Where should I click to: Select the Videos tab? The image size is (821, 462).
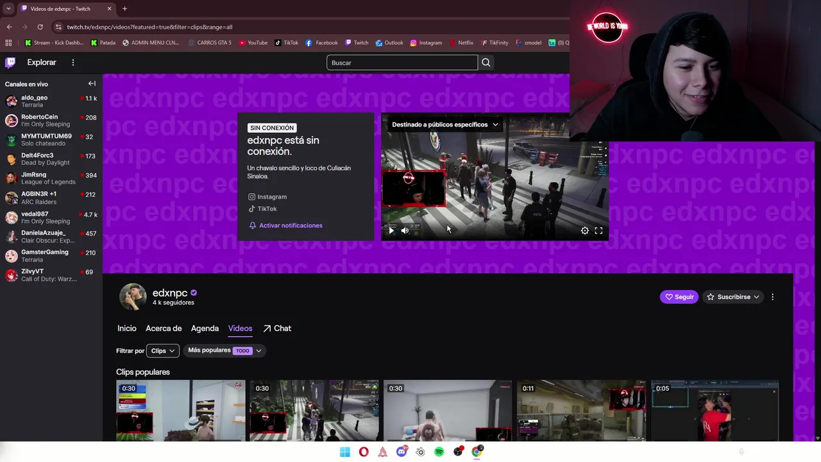tap(240, 328)
